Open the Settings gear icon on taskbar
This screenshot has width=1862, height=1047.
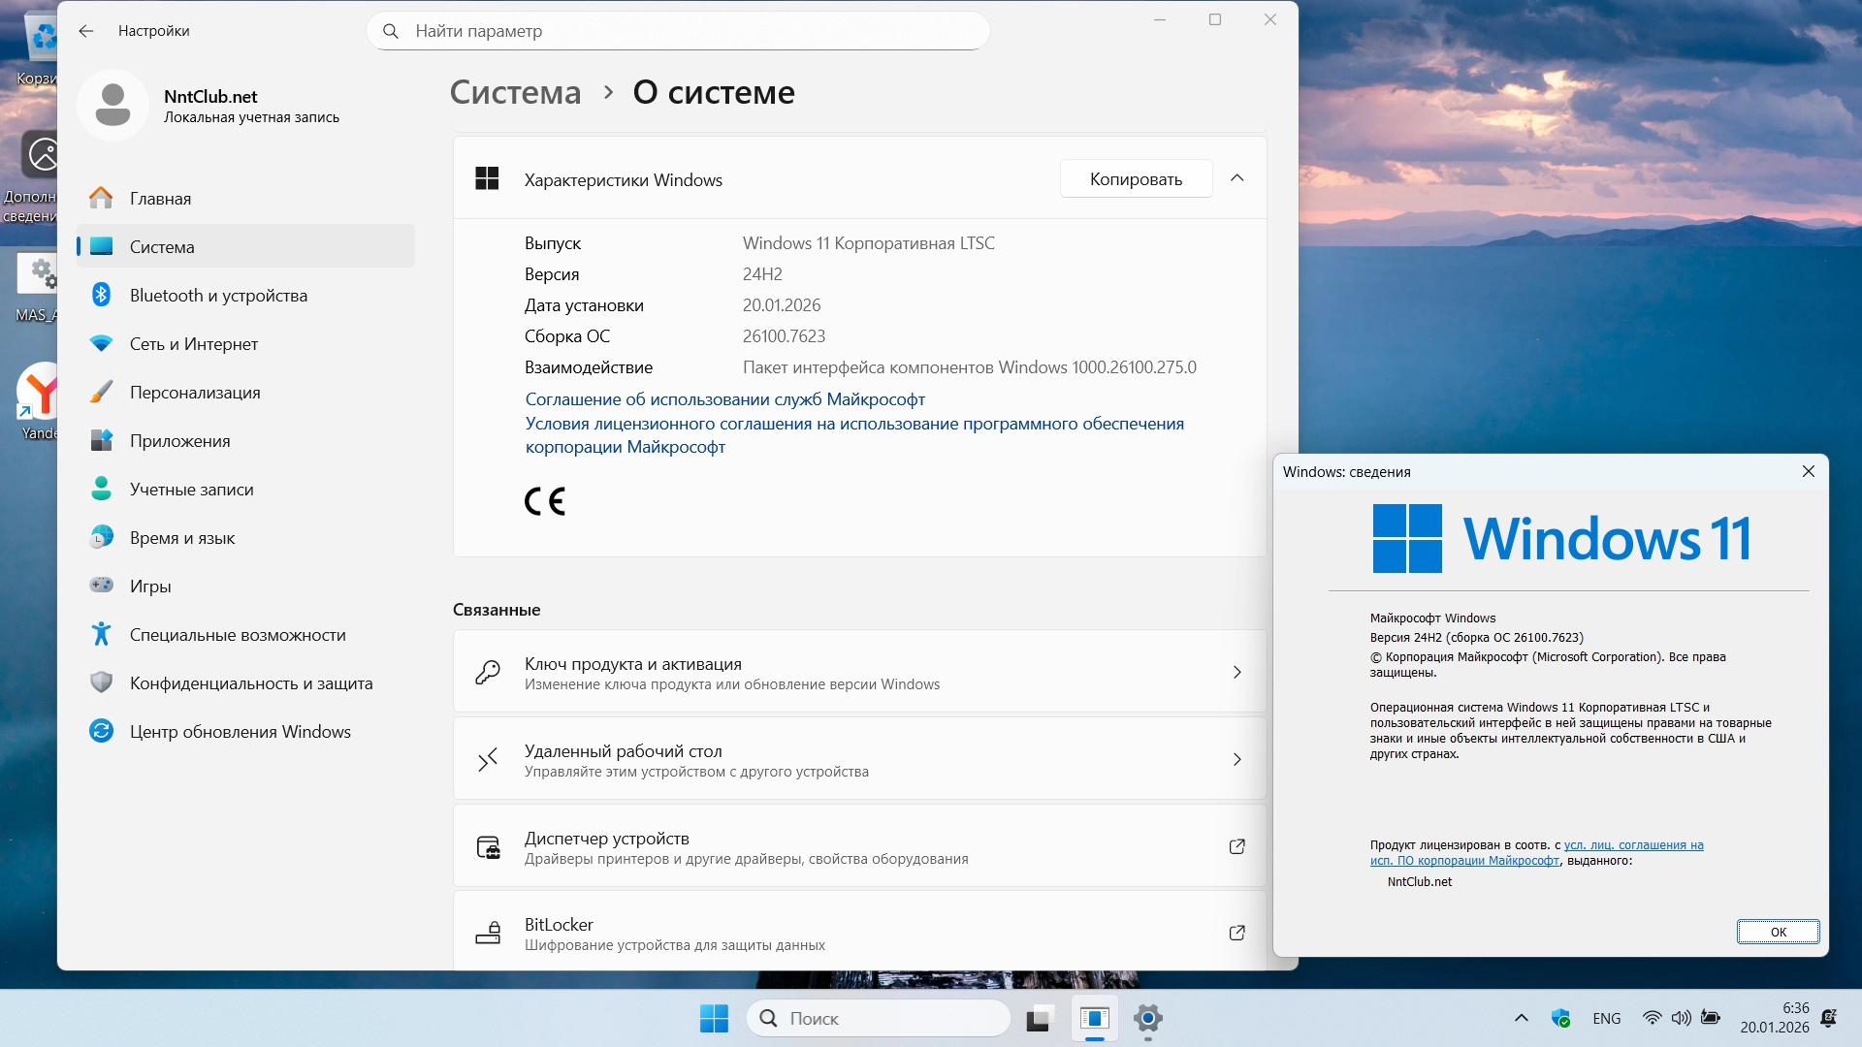point(1147,1018)
